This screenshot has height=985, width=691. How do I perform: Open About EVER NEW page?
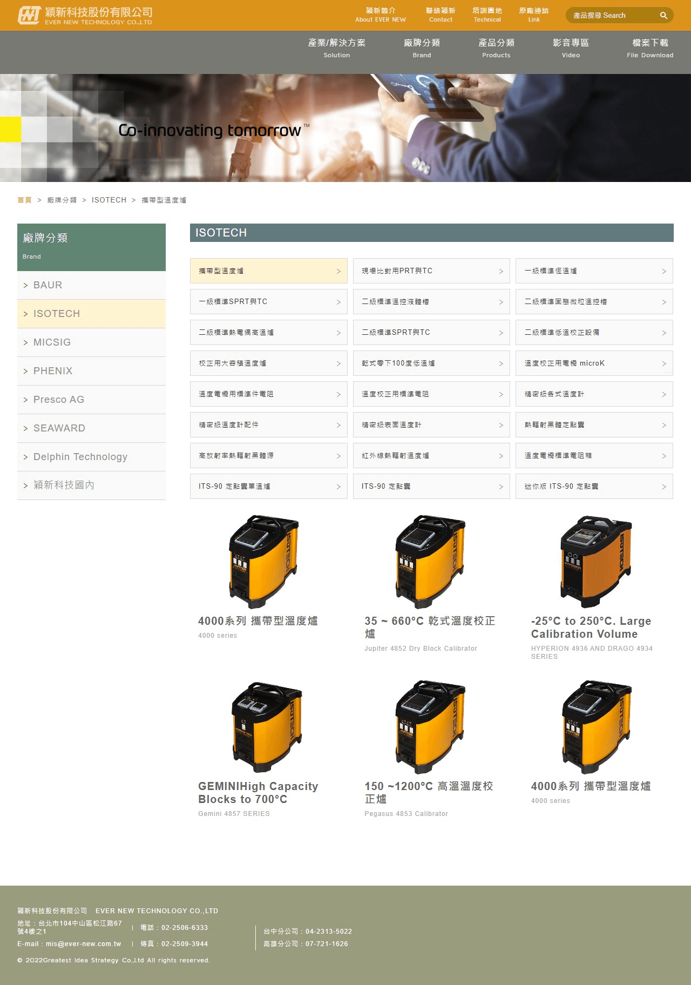point(381,15)
